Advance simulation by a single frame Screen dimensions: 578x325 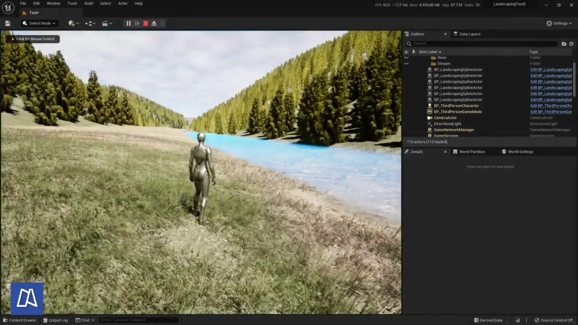[137, 23]
